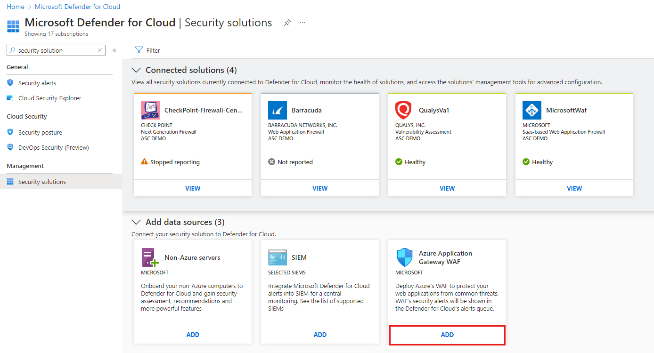Collapse the Add data sources section
This screenshot has width=654, height=353.
[136, 222]
